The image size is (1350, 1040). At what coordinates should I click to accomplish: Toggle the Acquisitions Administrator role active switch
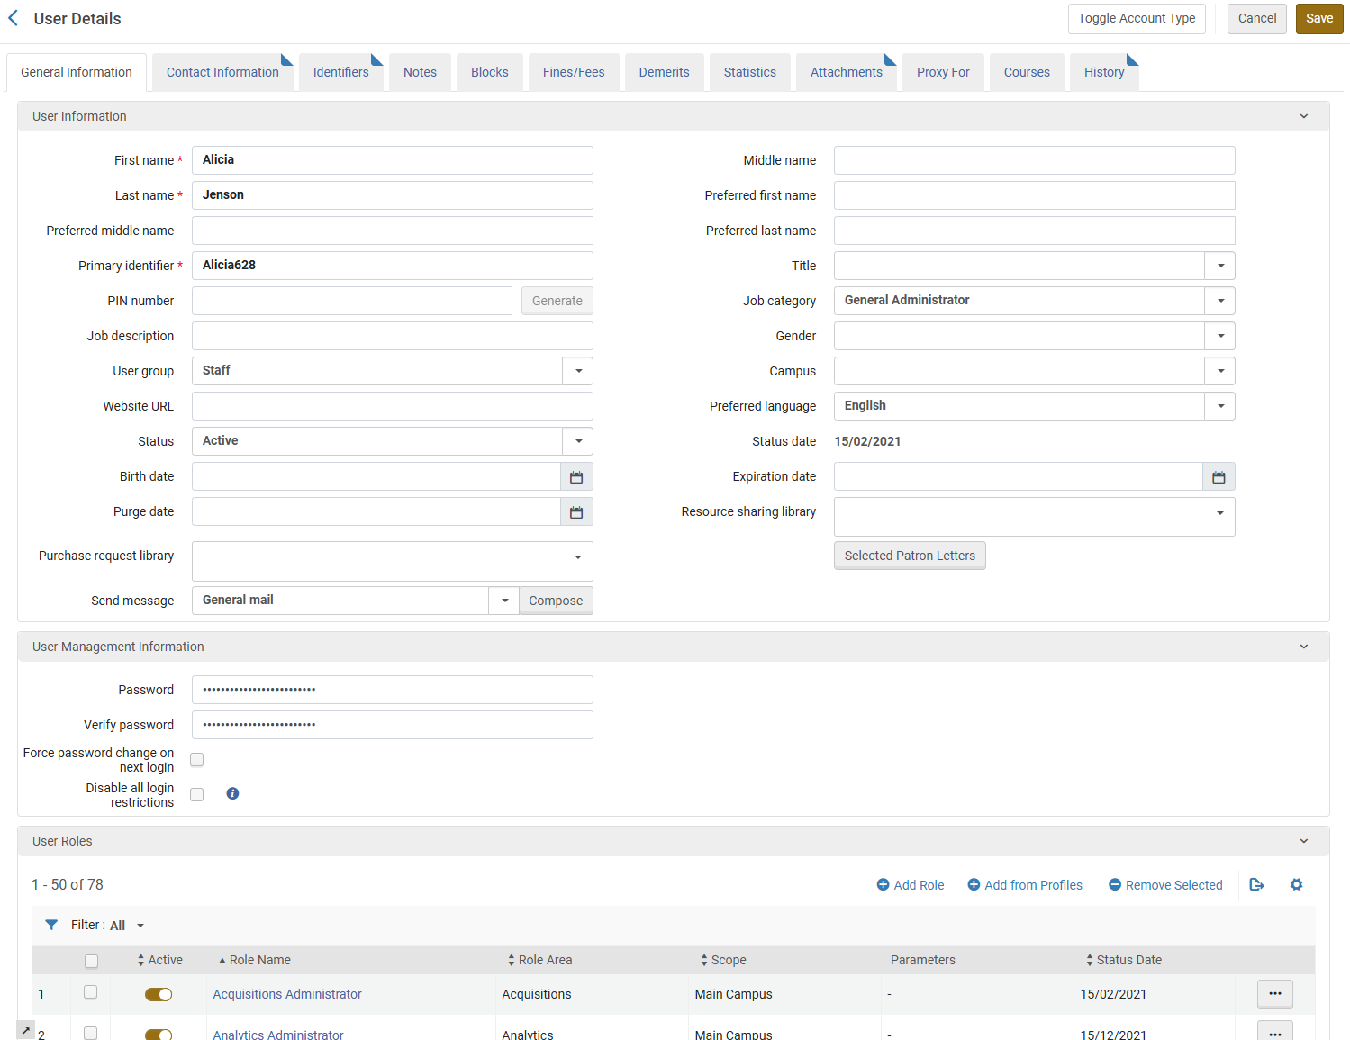point(159,994)
